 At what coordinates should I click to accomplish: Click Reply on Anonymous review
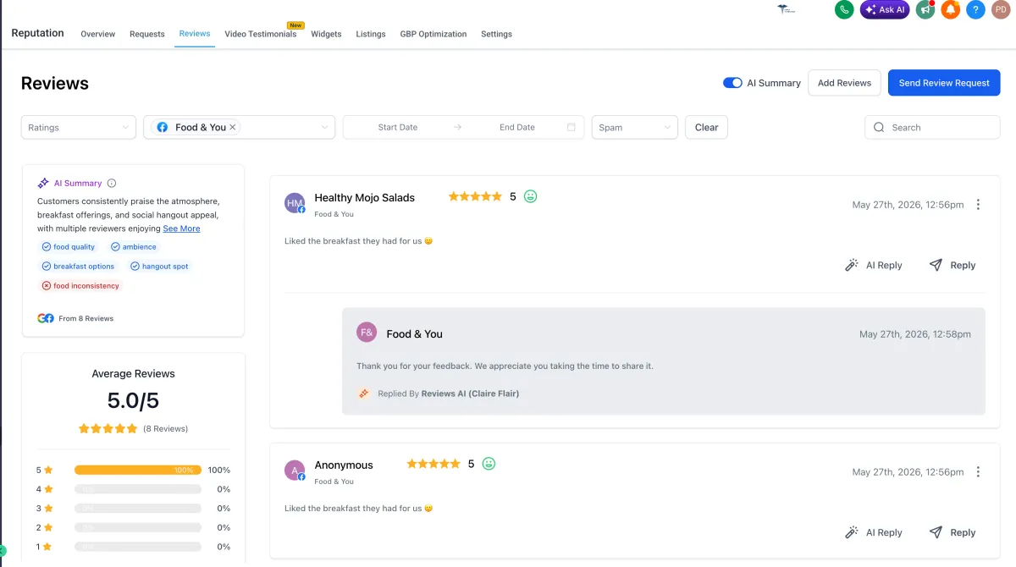point(952,533)
